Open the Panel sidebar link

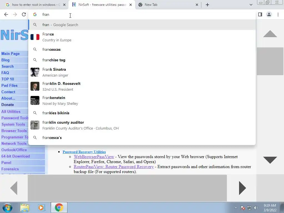pos(6,163)
